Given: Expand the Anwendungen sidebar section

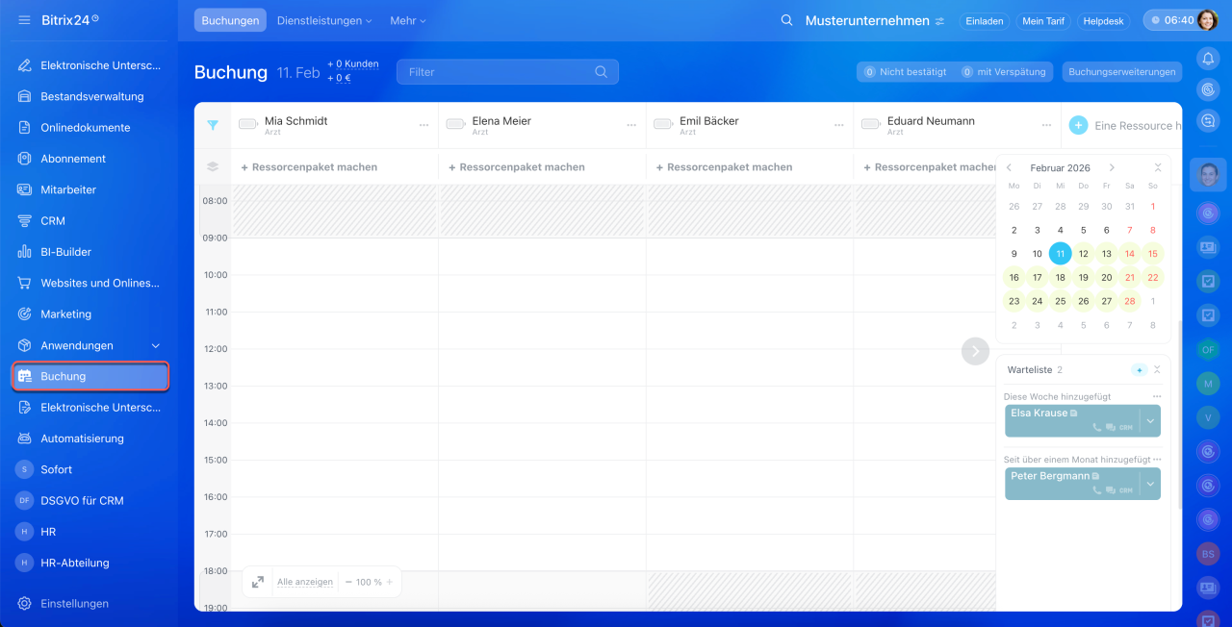Looking at the screenshot, I should pyautogui.click(x=156, y=345).
